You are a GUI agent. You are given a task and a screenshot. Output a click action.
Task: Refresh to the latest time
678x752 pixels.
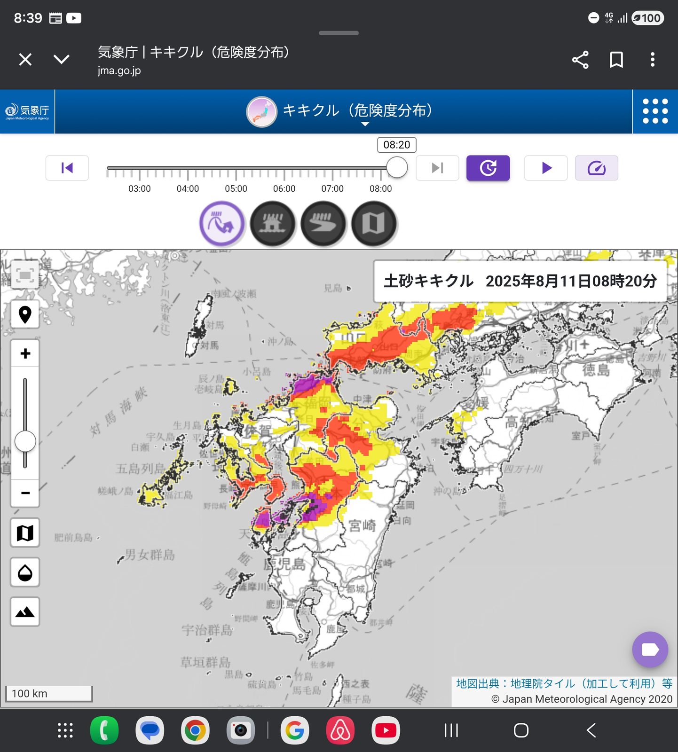pos(488,168)
